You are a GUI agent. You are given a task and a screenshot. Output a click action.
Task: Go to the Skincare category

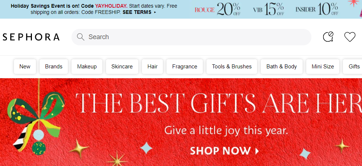coord(122,67)
